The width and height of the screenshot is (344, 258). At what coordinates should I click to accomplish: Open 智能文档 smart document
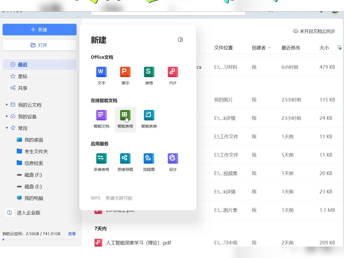pos(101,115)
